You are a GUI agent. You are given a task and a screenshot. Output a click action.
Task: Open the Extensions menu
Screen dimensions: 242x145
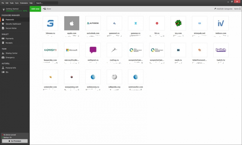(24, 3)
